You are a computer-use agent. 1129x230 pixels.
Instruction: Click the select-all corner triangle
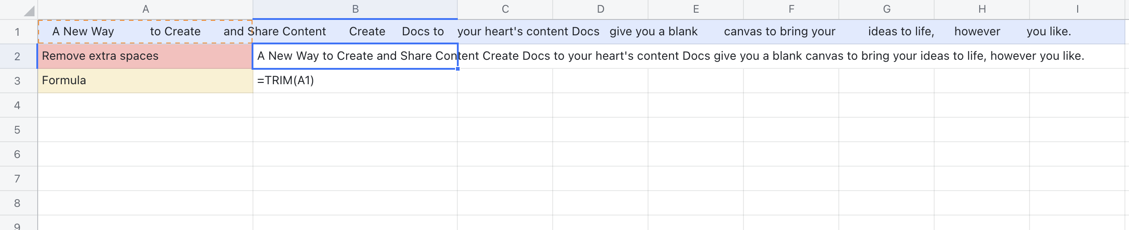tap(28, 10)
